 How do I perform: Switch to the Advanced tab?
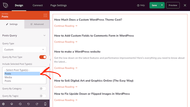[x=37, y=24]
